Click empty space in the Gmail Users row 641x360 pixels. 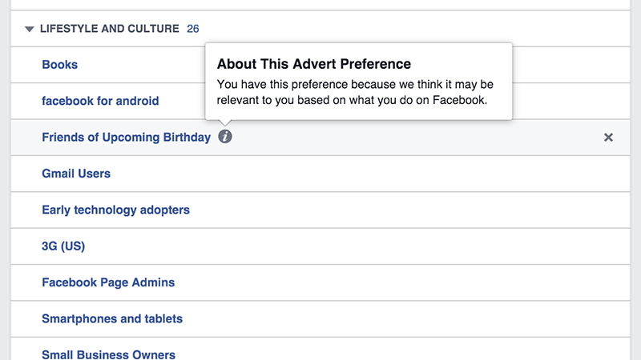click(368, 174)
